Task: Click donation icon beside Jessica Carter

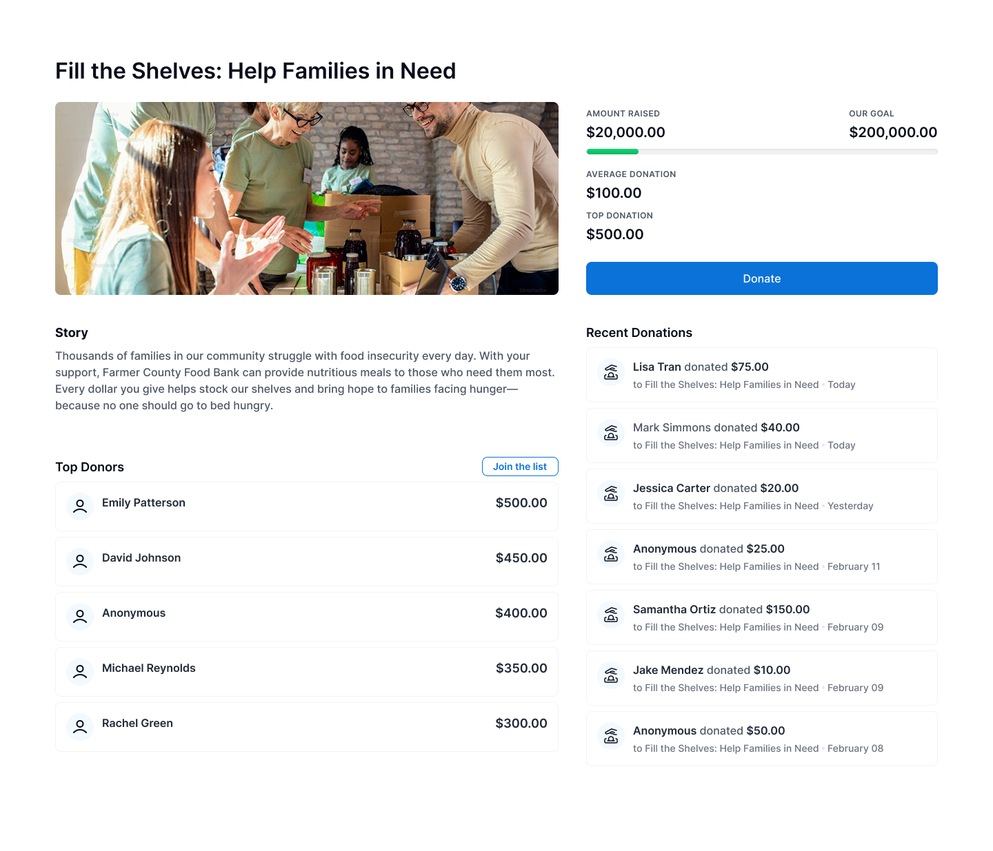Action: pyautogui.click(x=611, y=495)
